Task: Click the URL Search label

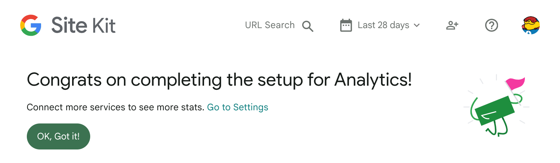Action: [270, 25]
